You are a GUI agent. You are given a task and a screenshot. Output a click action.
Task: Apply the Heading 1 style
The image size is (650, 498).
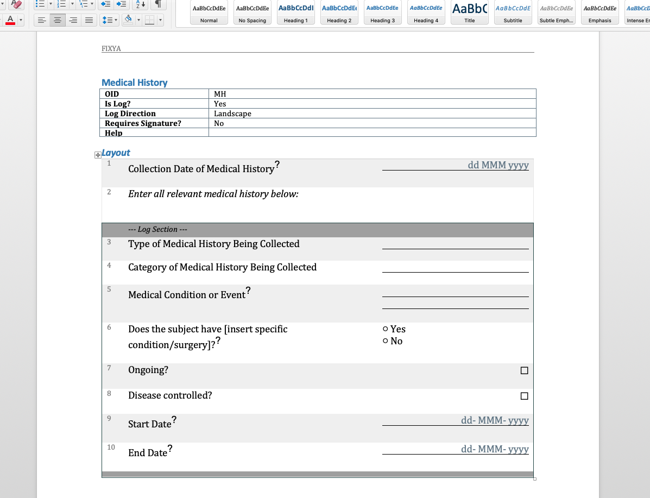pyautogui.click(x=295, y=12)
